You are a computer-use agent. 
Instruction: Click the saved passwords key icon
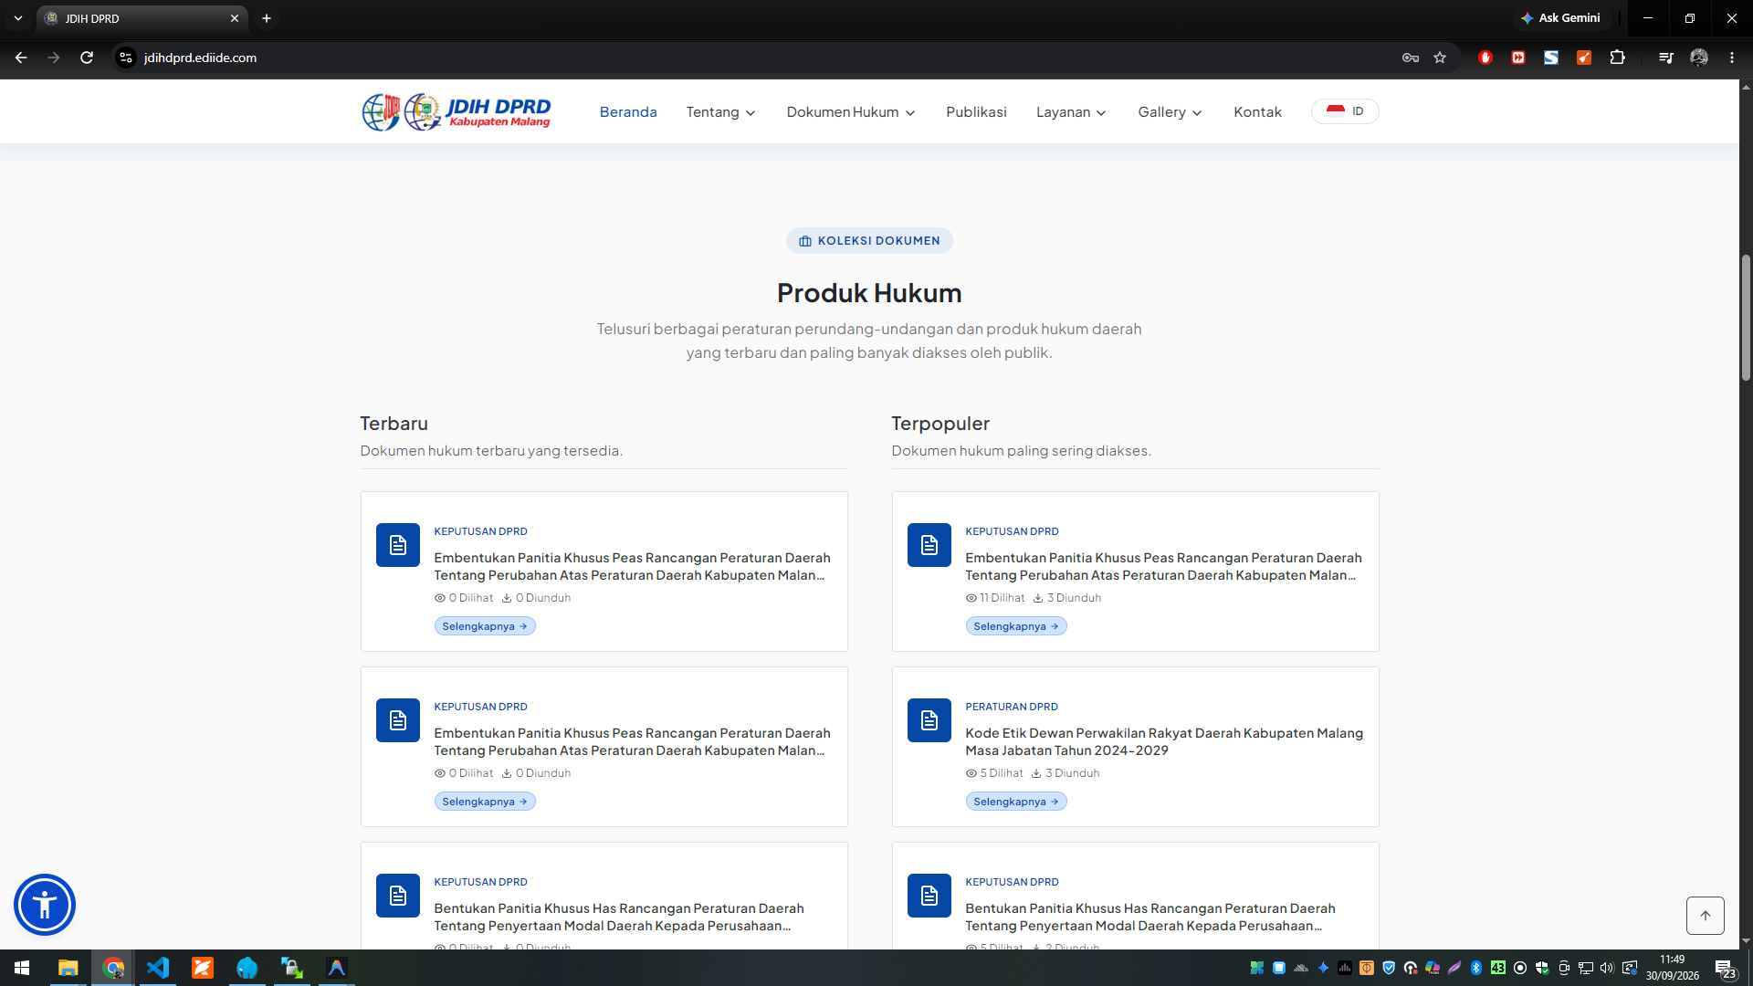coord(1411,58)
